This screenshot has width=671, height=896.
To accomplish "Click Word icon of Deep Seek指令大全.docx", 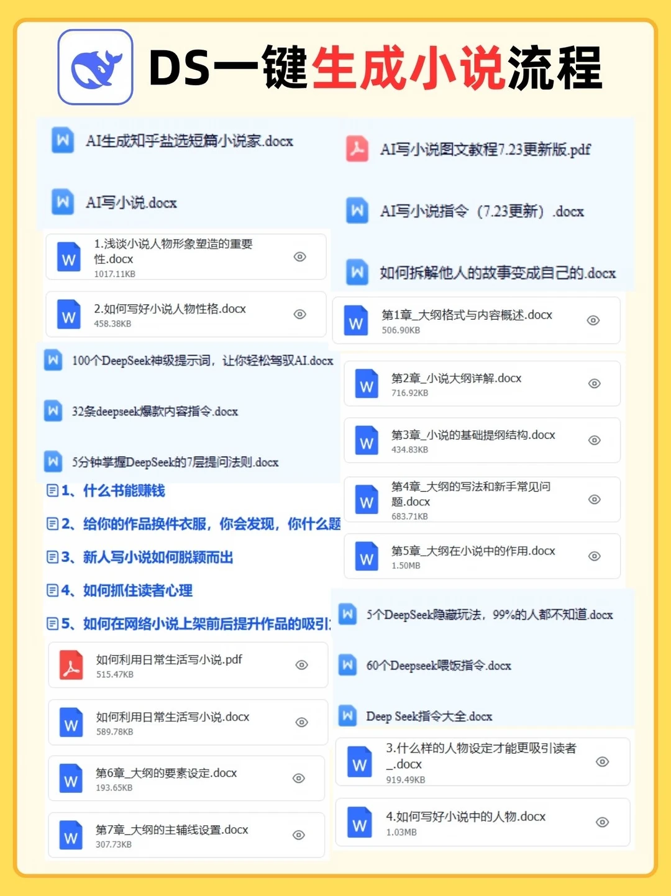I will 347,716.
